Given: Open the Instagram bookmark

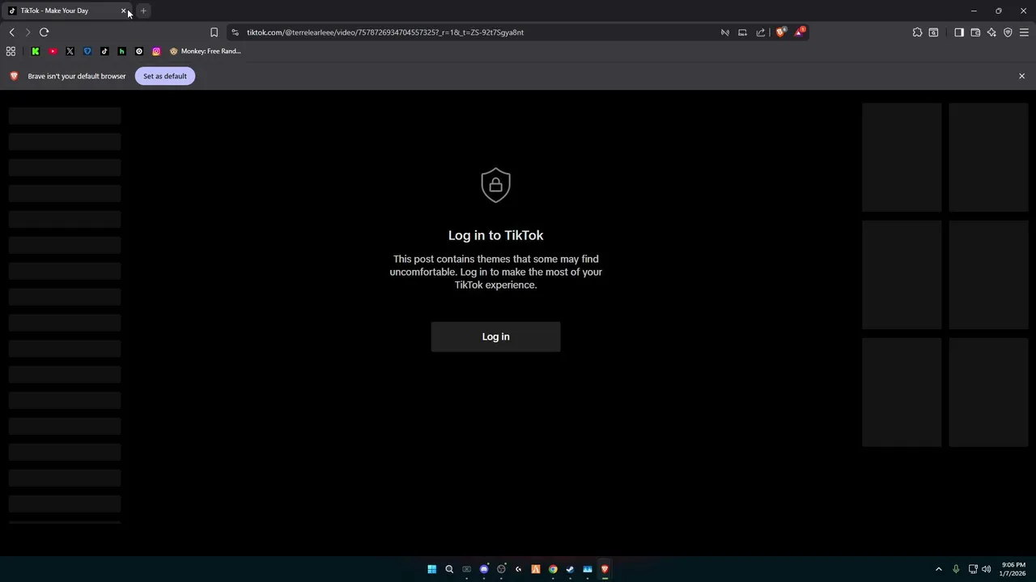Looking at the screenshot, I should (156, 51).
